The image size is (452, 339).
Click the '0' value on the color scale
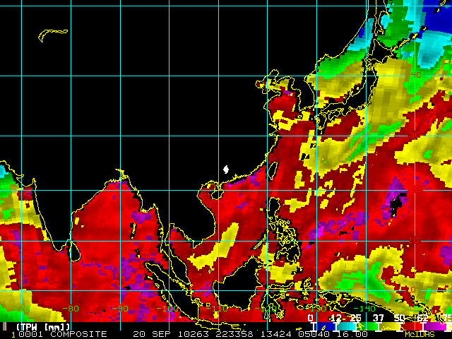tap(311, 318)
